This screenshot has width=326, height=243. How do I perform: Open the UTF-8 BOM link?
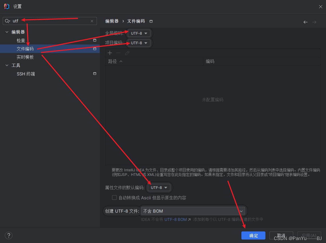click(x=177, y=220)
